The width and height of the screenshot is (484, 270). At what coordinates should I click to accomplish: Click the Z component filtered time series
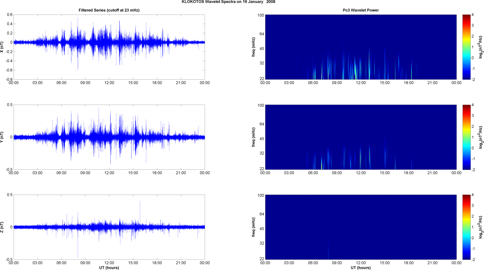tap(109, 227)
